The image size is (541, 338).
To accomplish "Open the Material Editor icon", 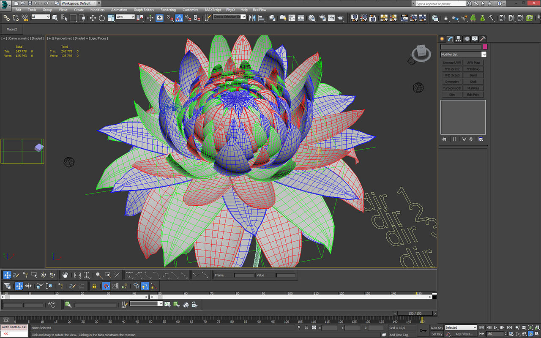I will pyautogui.click(x=312, y=18).
